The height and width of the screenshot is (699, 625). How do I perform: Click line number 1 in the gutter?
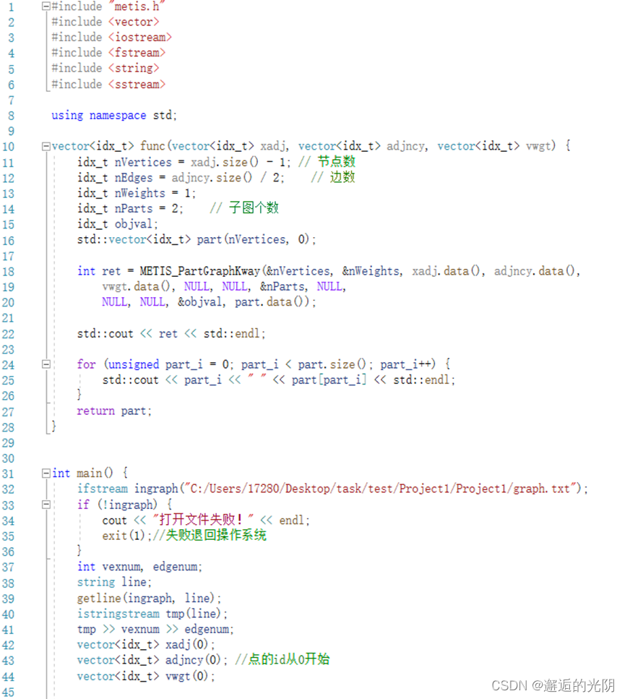pyautogui.click(x=11, y=7)
